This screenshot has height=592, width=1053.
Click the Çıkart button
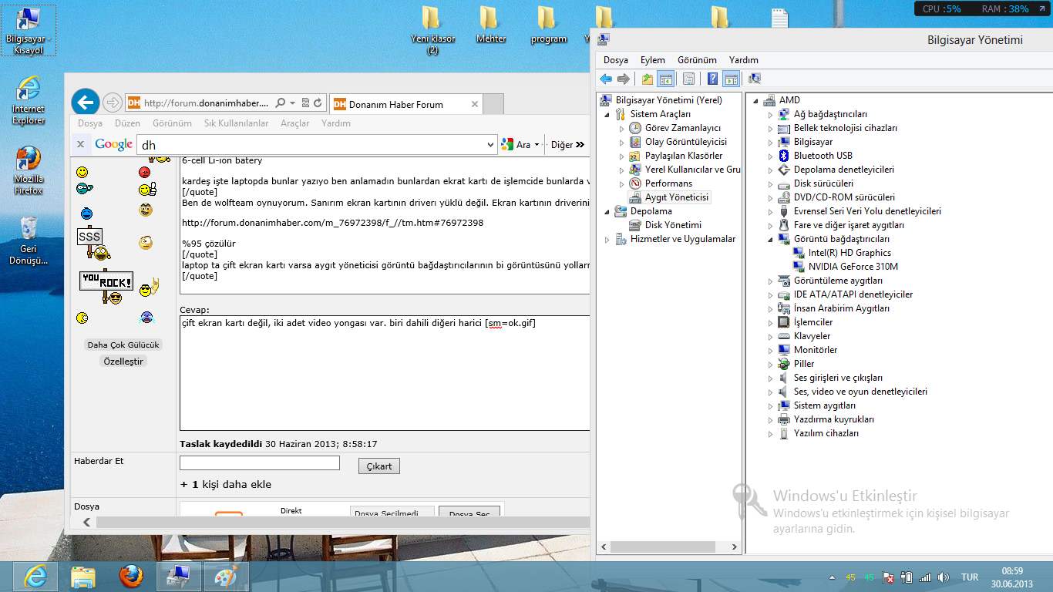pos(379,466)
